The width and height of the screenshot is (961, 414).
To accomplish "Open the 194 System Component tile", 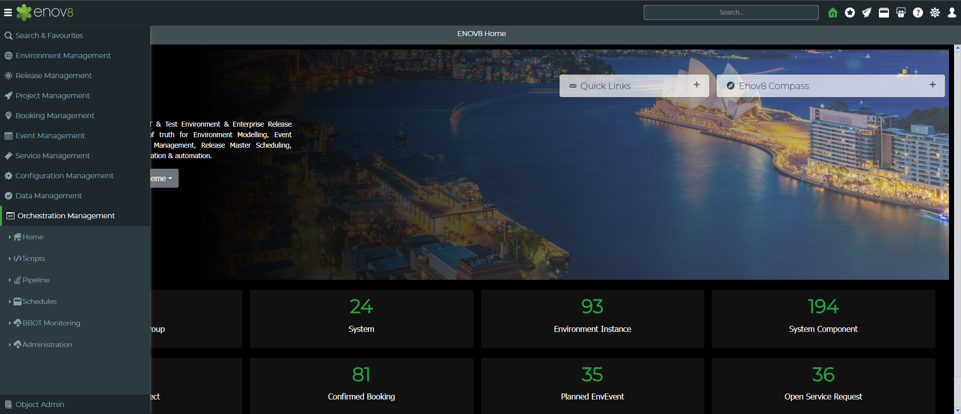I will 823,319.
